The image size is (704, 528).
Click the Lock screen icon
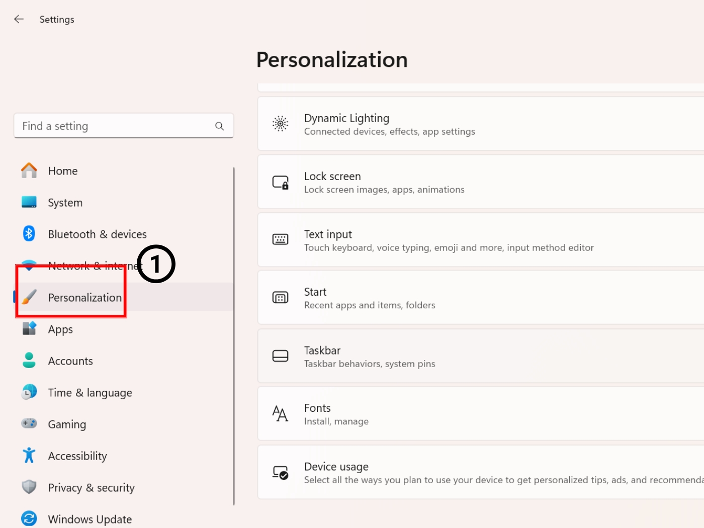280,182
